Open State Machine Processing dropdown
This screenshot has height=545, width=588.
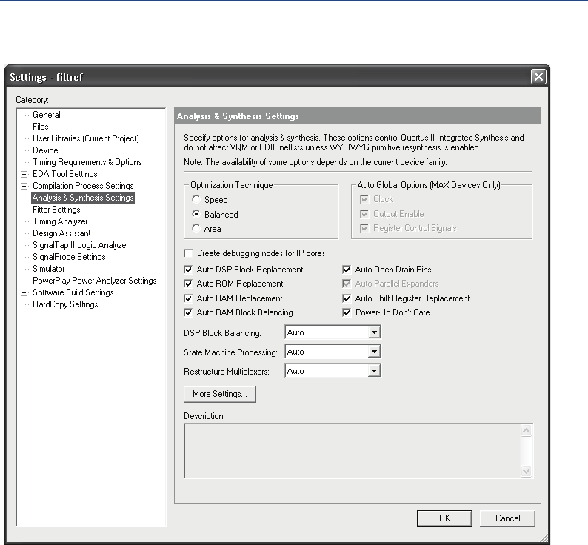coord(374,352)
